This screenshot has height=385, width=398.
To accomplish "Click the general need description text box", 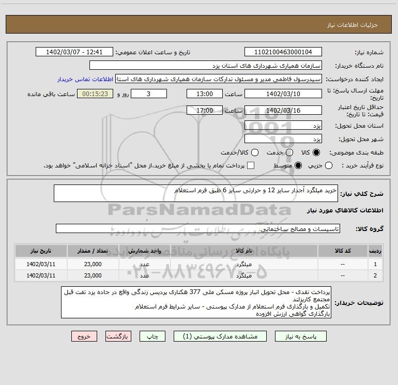I will click(196, 193).
